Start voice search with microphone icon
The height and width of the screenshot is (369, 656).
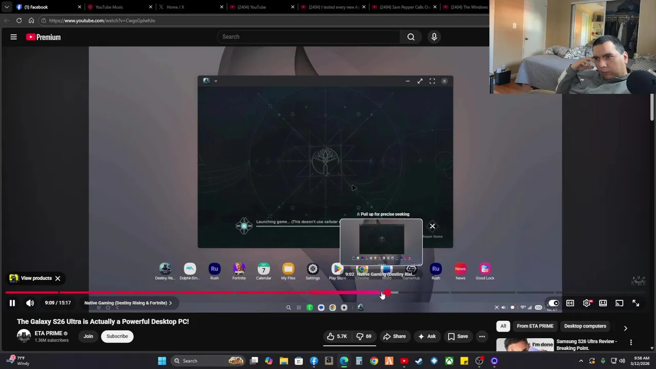[434, 37]
